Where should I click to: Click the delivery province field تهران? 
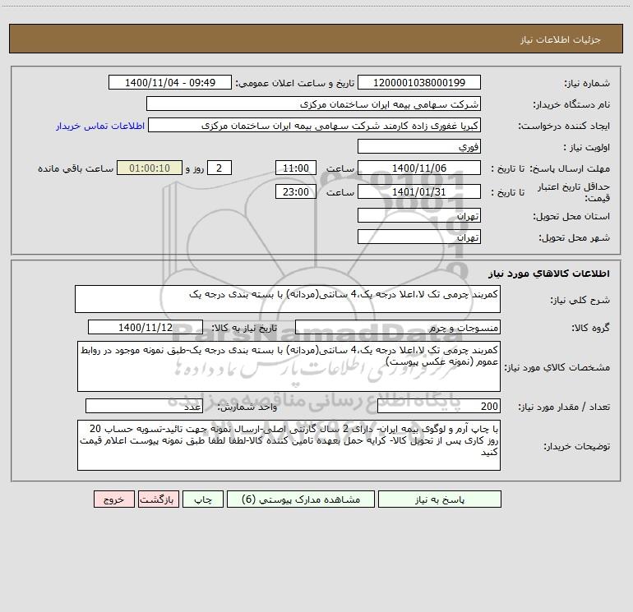(419, 216)
